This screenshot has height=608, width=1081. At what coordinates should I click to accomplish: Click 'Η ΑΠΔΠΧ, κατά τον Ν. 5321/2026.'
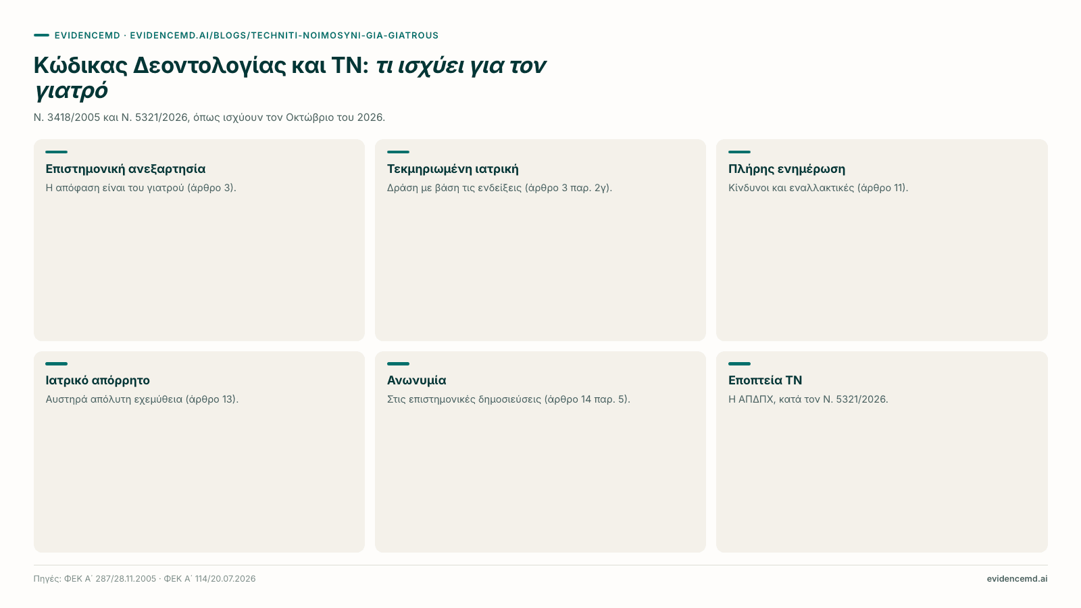(808, 399)
